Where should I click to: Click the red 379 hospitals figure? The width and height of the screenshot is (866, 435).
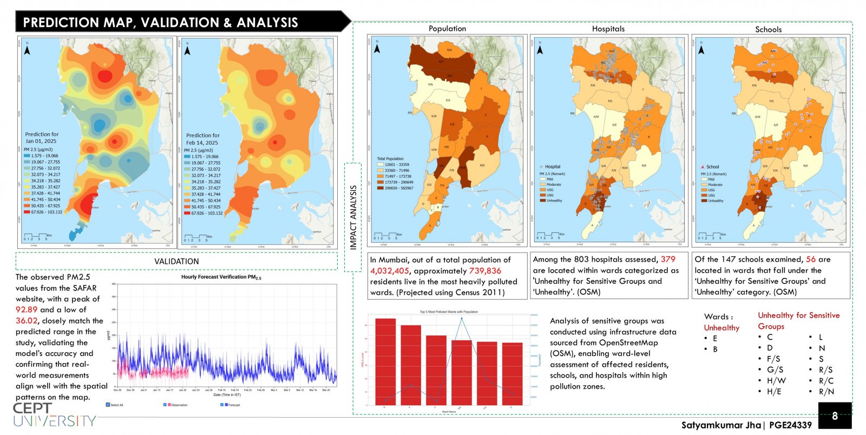pos(668,259)
